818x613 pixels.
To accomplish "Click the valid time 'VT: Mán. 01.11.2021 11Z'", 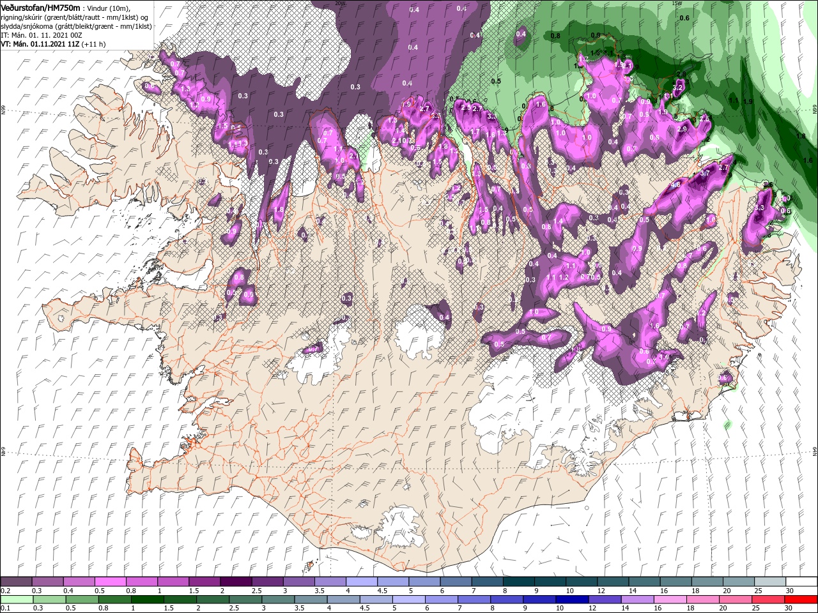I will click(40, 44).
